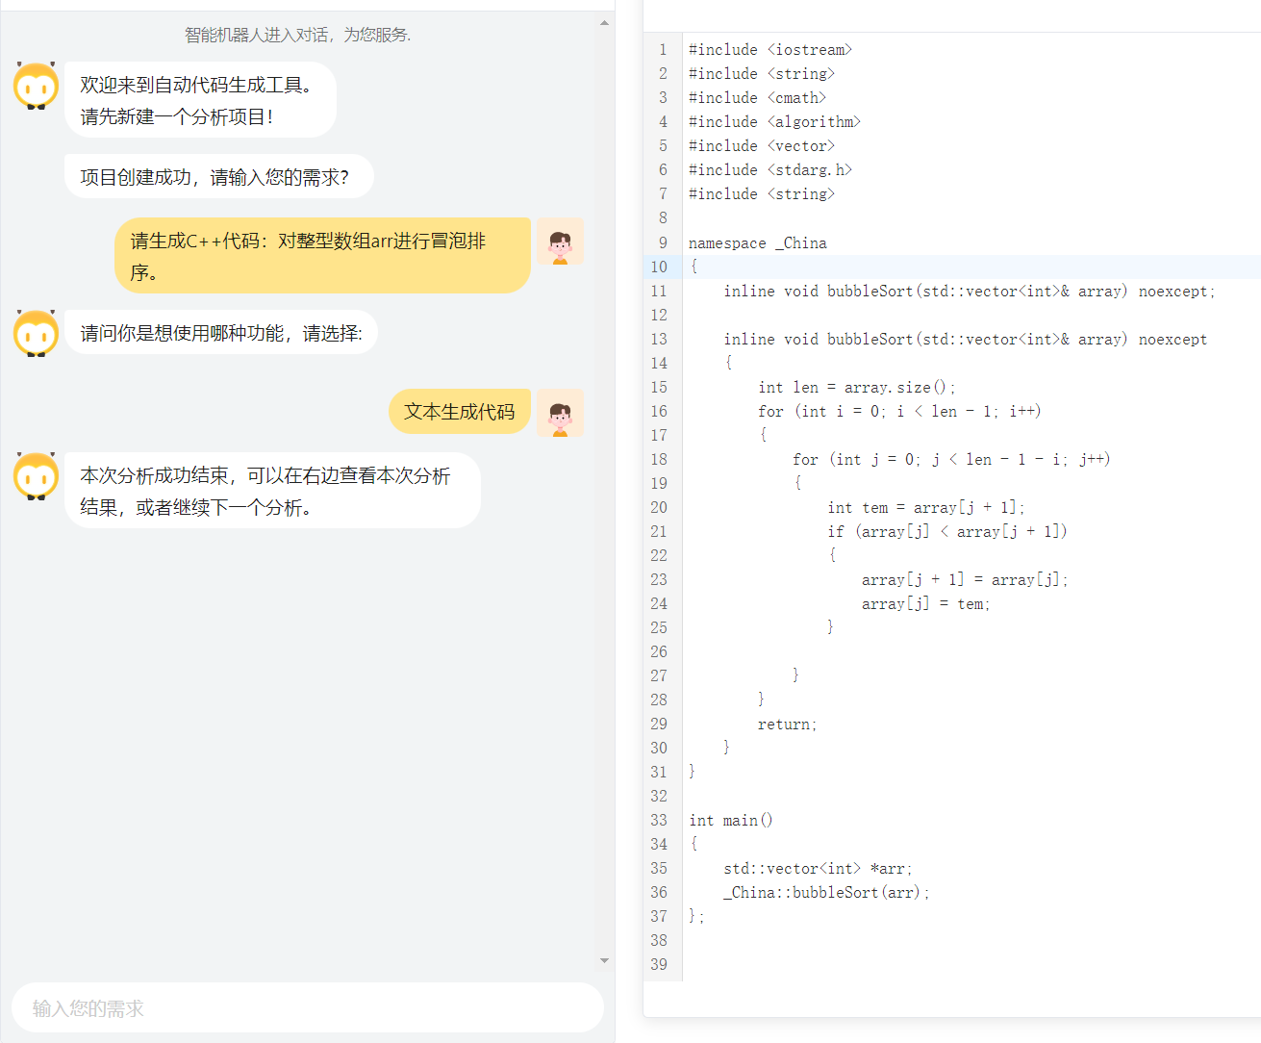This screenshot has height=1043, width=1261.
Task: Click line number 10 in the code gutter
Action: (x=659, y=267)
